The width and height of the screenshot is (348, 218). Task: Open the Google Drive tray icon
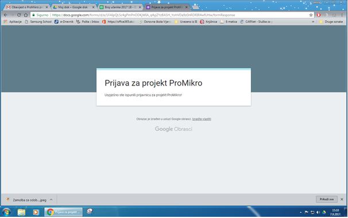pos(324,212)
